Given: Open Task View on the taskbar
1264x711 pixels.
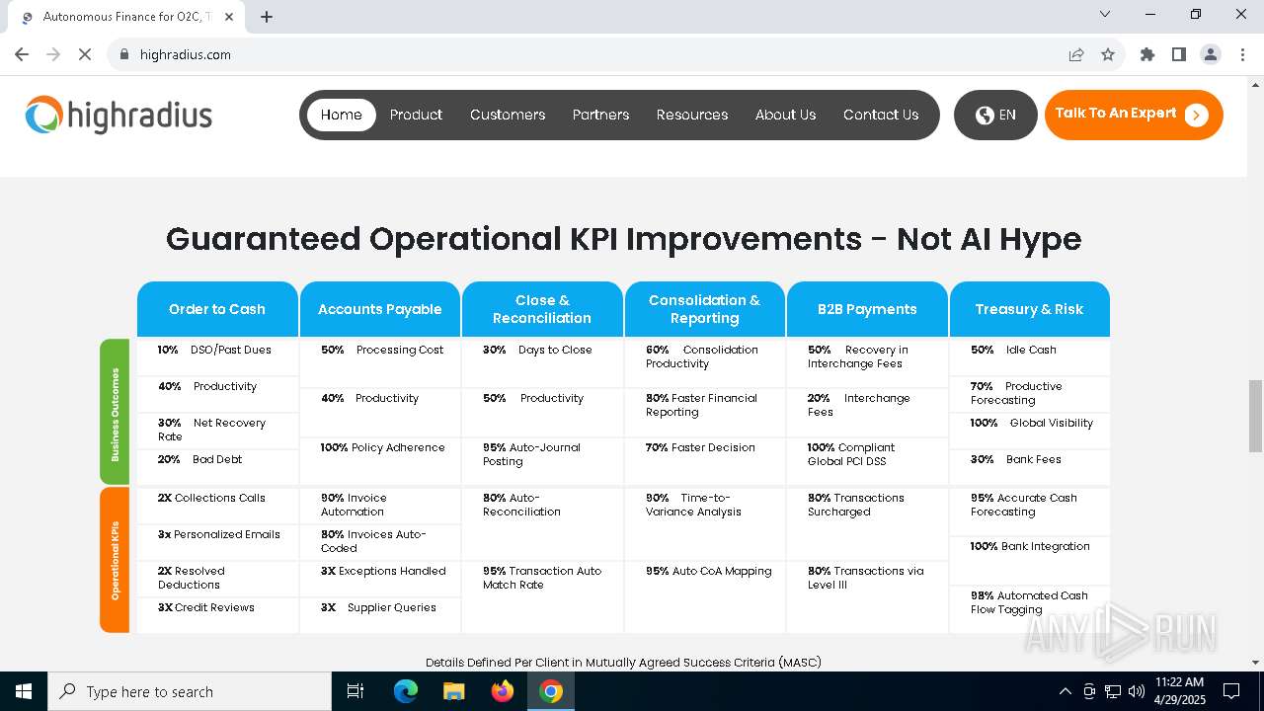Looking at the screenshot, I should click(355, 691).
